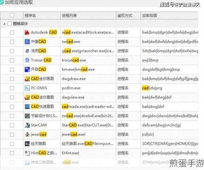Screen dimensions: 204x170
Task: Sort by 进程列表 column header
Action: point(88,16)
